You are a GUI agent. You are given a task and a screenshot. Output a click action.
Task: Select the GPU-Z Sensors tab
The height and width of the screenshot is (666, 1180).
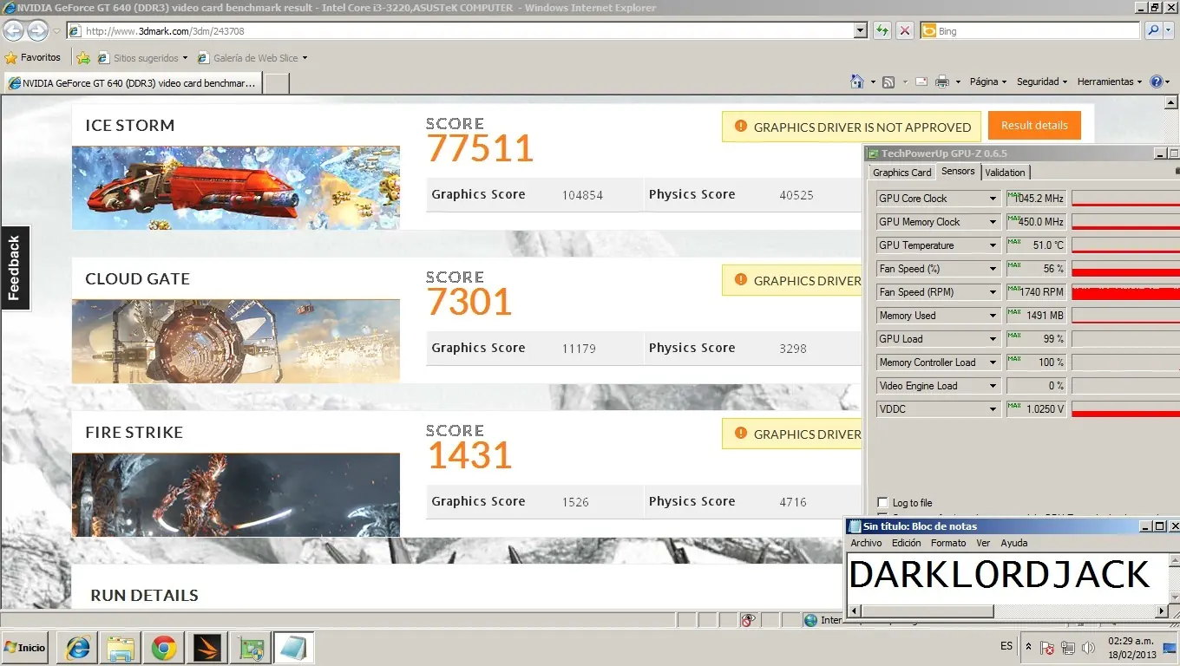pyautogui.click(x=959, y=172)
